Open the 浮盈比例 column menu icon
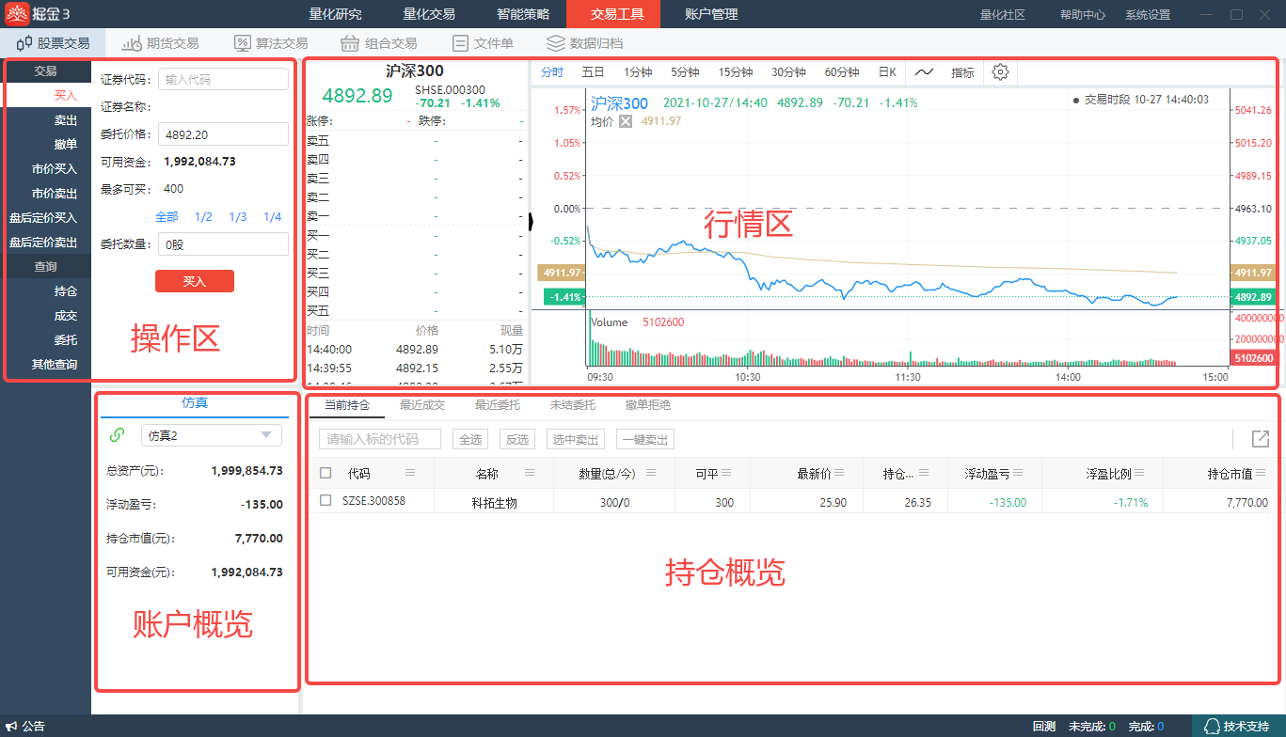 click(x=1140, y=473)
